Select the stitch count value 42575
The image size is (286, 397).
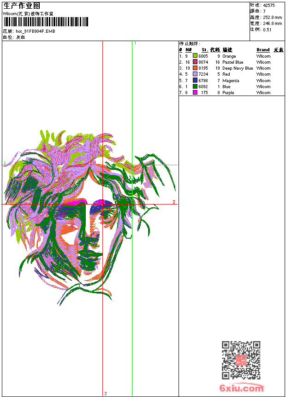[269, 6]
